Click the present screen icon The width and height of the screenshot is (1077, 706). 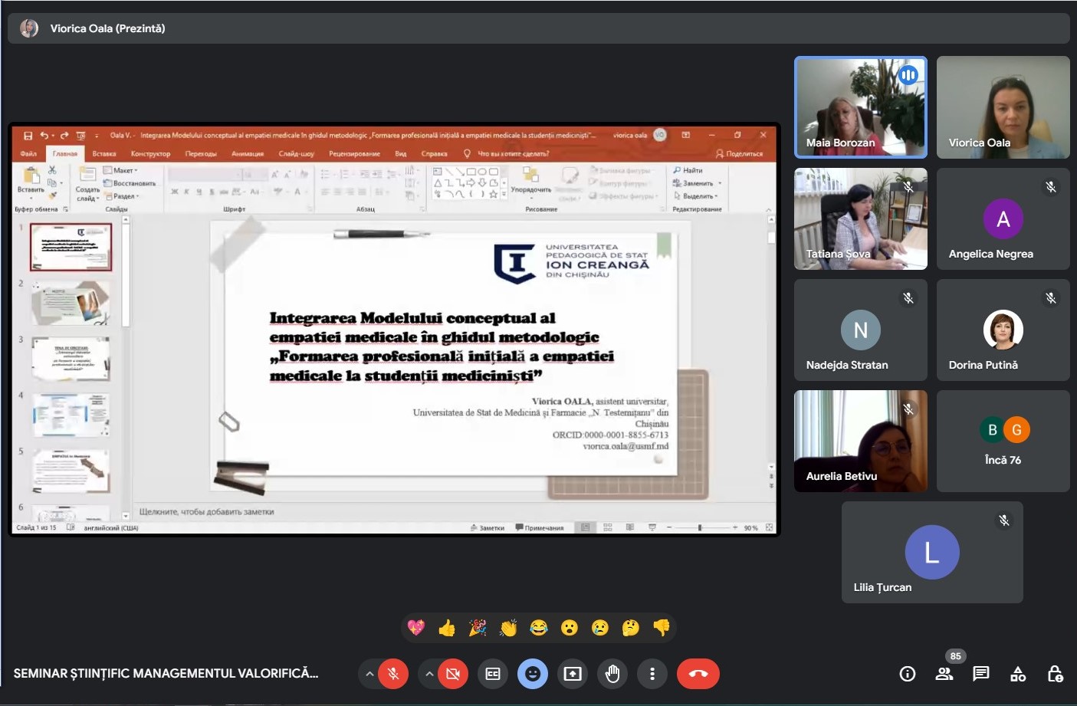[x=573, y=674]
